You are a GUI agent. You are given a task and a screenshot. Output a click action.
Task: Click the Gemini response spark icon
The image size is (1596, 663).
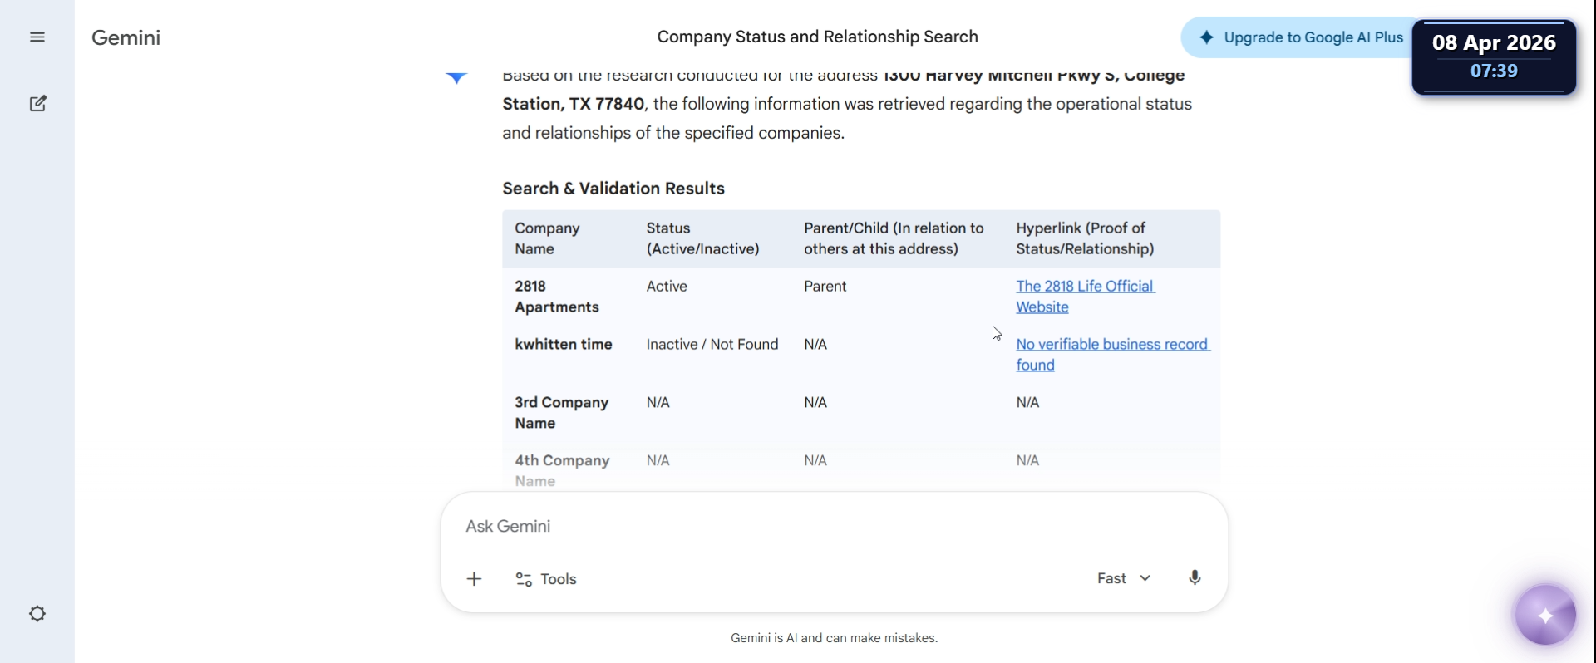(456, 79)
